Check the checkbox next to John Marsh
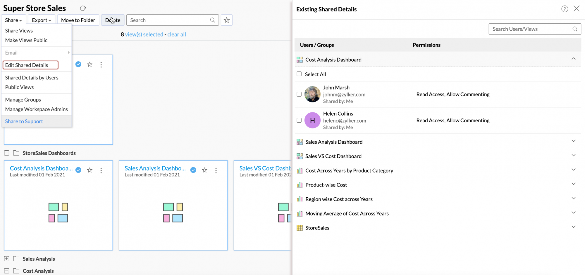This screenshot has width=585, height=275. point(299,94)
